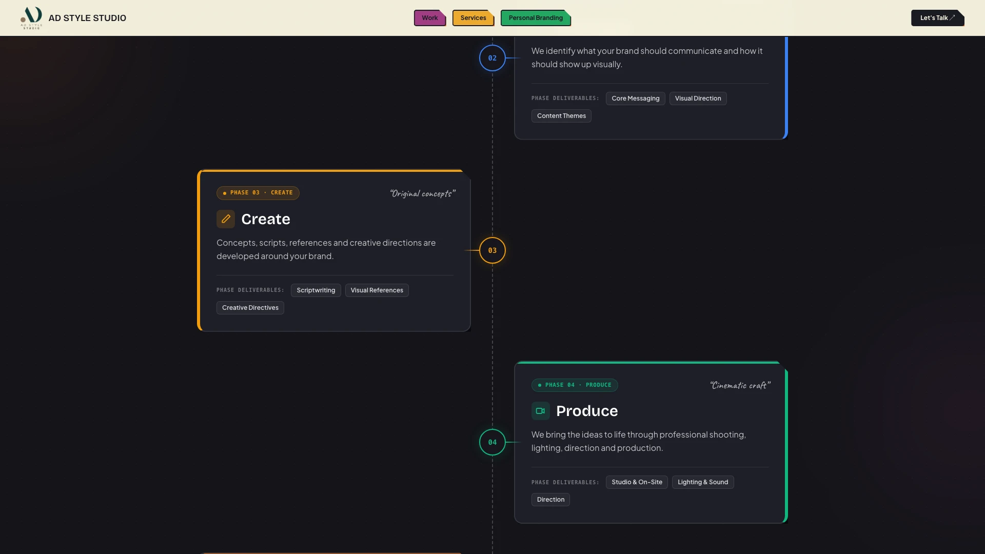Viewport: 985px width, 554px height.
Task: Select timeline marker 04
Action: [x=493, y=442]
